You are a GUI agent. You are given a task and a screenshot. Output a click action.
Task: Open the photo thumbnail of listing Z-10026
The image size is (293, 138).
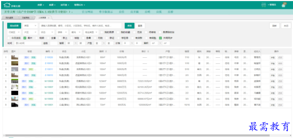15,57
